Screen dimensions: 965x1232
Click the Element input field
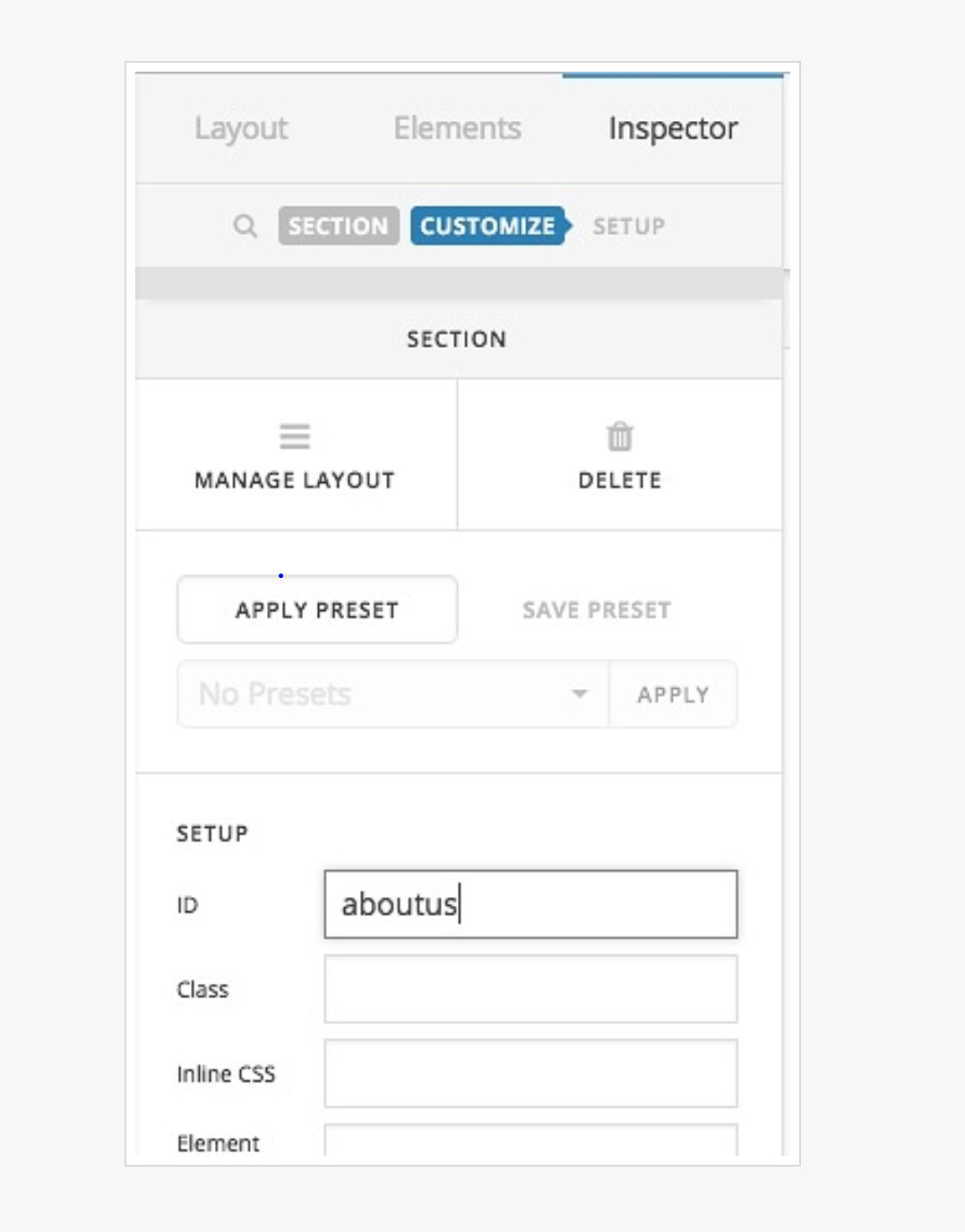pos(530,1141)
